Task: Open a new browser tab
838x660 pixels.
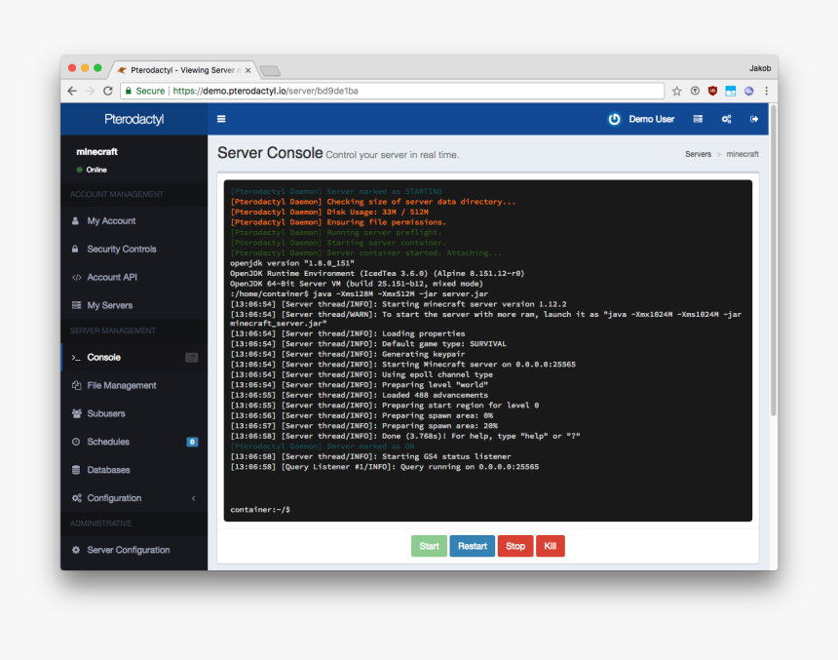Action: (270, 70)
